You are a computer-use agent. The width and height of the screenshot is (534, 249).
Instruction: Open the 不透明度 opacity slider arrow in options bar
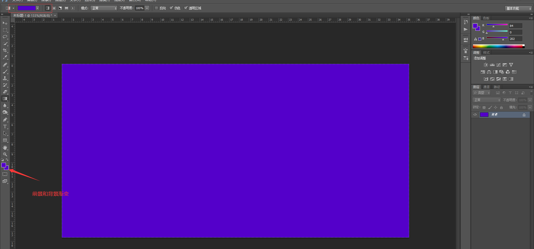[x=147, y=8]
